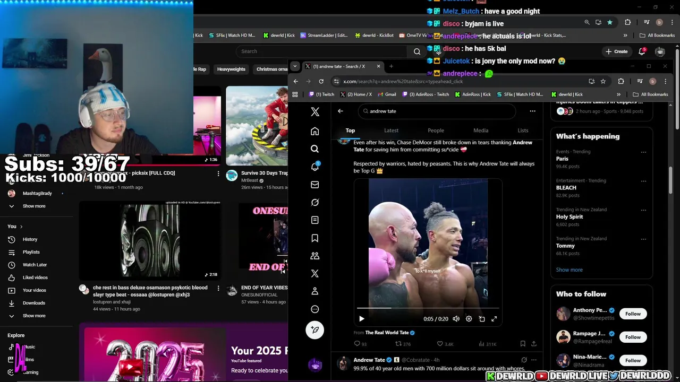This screenshot has height=382, width=680.
Task: Open more options beside BLEACH trend
Action: click(x=643, y=181)
